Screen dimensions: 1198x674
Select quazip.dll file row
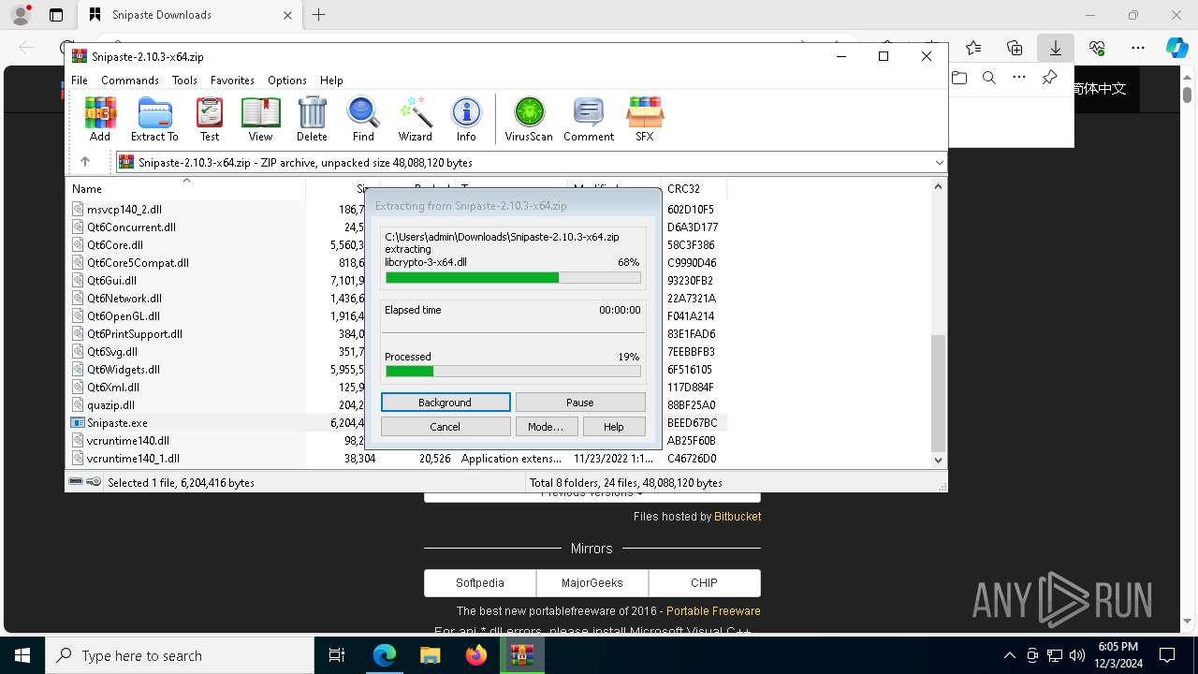(110, 405)
